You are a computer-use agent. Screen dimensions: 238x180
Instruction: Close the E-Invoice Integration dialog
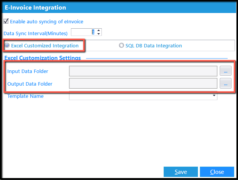click(x=217, y=172)
